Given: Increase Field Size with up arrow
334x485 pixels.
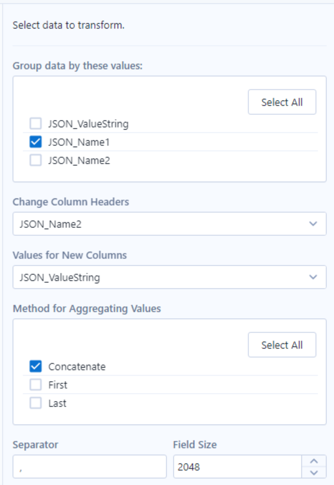Looking at the screenshot, I should [314, 461].
